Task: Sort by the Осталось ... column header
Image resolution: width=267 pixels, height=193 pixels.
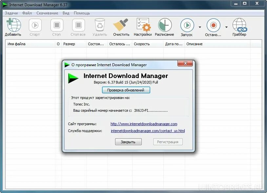Action: tap(120, 44)
